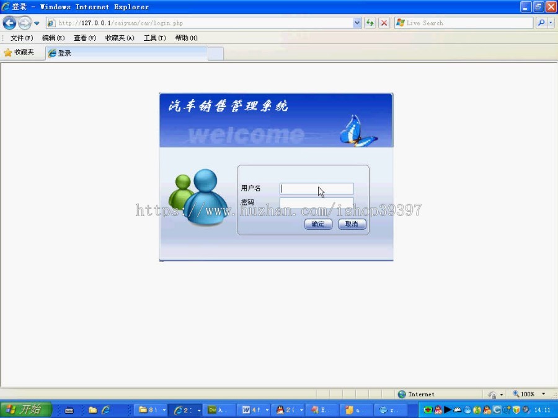Viewport: 558px width, 418px height.
Task: Minimize the Internet Explorer window
Action: pos(526,7)
